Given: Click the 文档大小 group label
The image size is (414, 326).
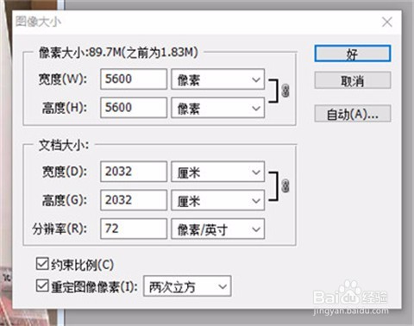Looking at the screenshot, I should 64,146.
